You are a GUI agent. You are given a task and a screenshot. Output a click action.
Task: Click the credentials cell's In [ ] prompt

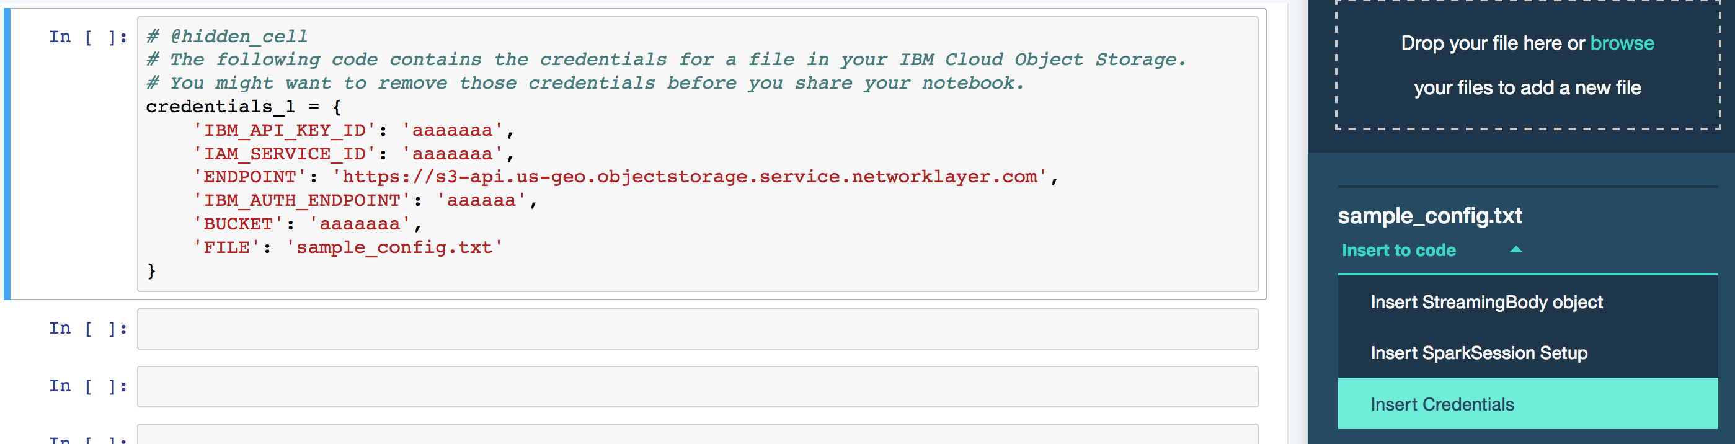pyautogui.click(x=87, y=37)
